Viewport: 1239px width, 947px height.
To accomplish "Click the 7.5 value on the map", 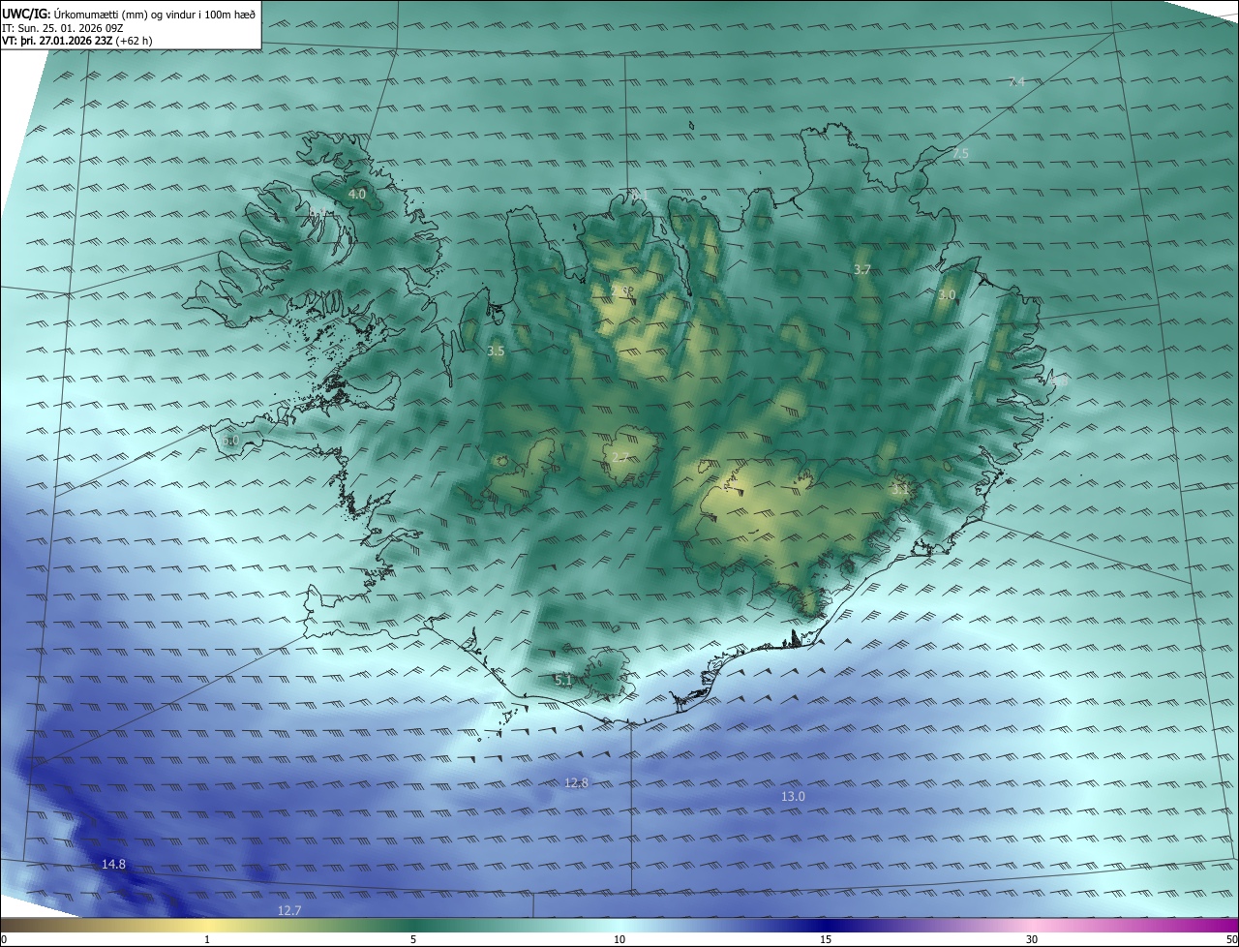I will [x=960, y=154].
